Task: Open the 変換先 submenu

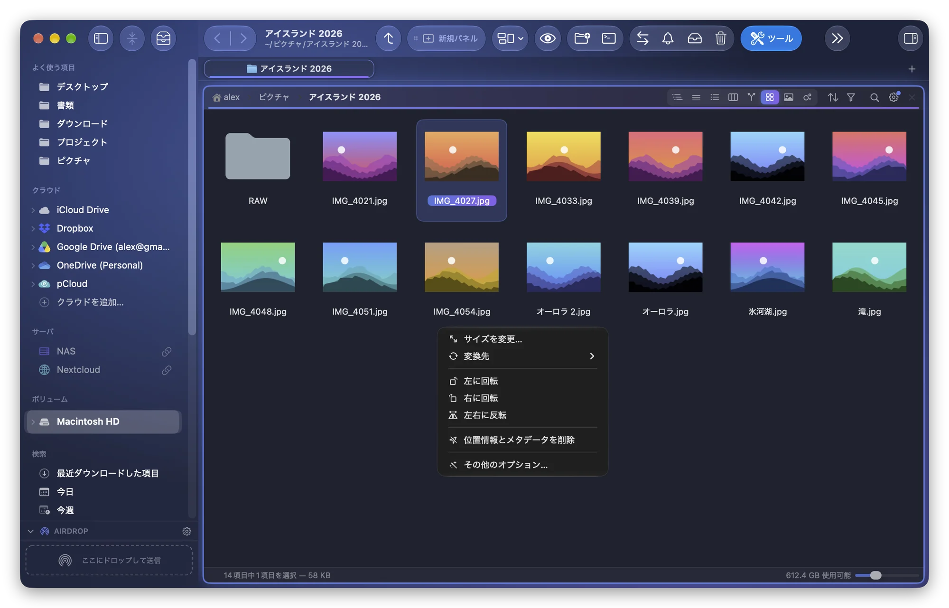Action: (522, 356)
